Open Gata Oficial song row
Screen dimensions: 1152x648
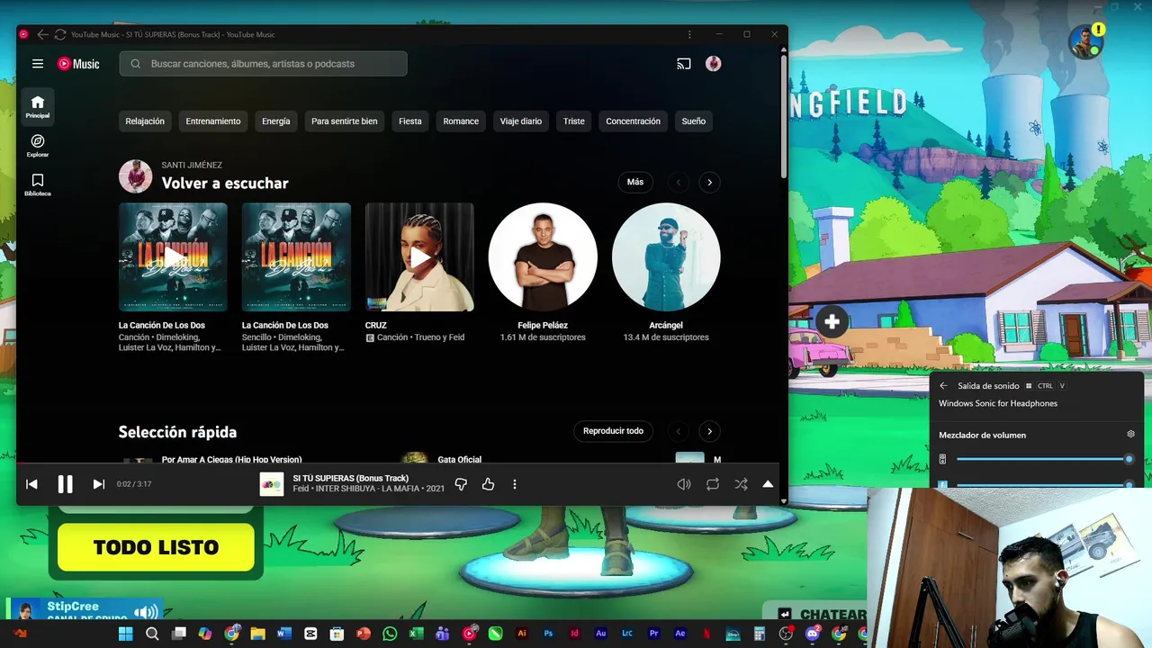coord(460,459)
